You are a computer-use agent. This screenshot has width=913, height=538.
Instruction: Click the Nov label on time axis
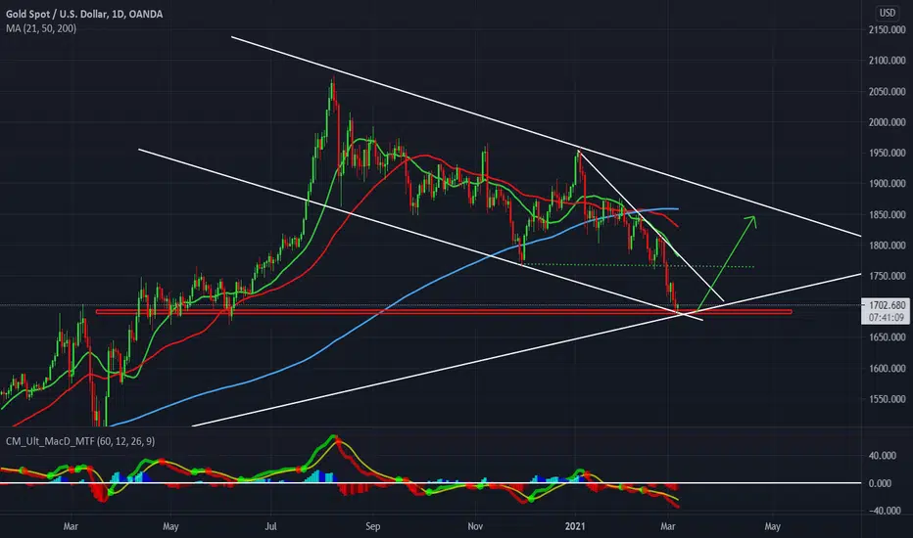click(475, 526)
